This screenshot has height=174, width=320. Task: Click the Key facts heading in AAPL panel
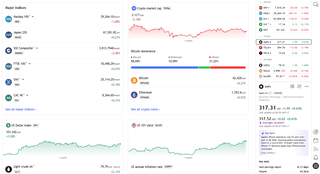coord(270,133)
